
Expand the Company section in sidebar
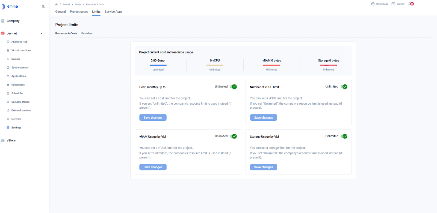tap(13, 21)
